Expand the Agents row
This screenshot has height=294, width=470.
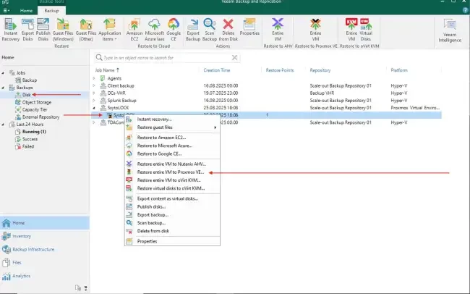click(x=94, y=78)
